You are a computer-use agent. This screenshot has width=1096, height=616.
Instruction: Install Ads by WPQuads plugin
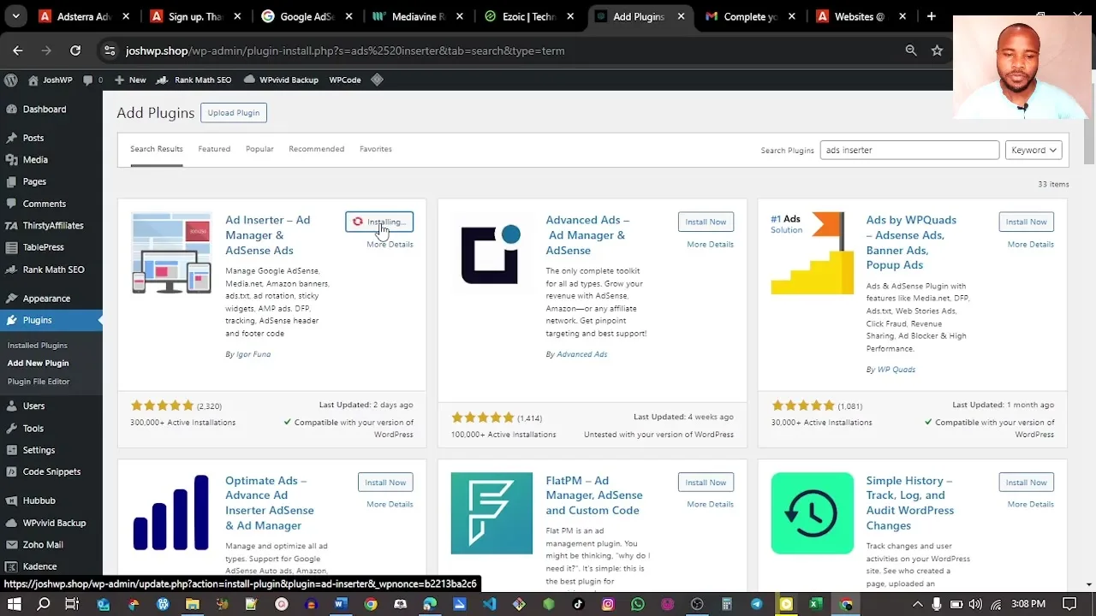click(1026, 222)
